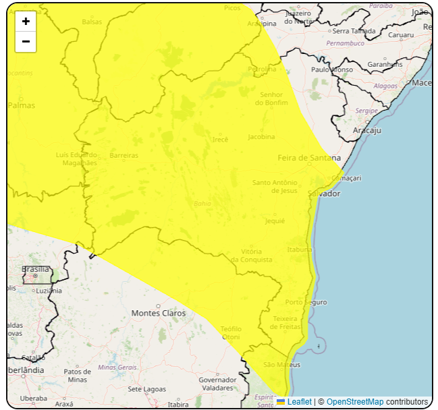Click the Pernambuco state label
438x410 pixels.
[346, 43]
